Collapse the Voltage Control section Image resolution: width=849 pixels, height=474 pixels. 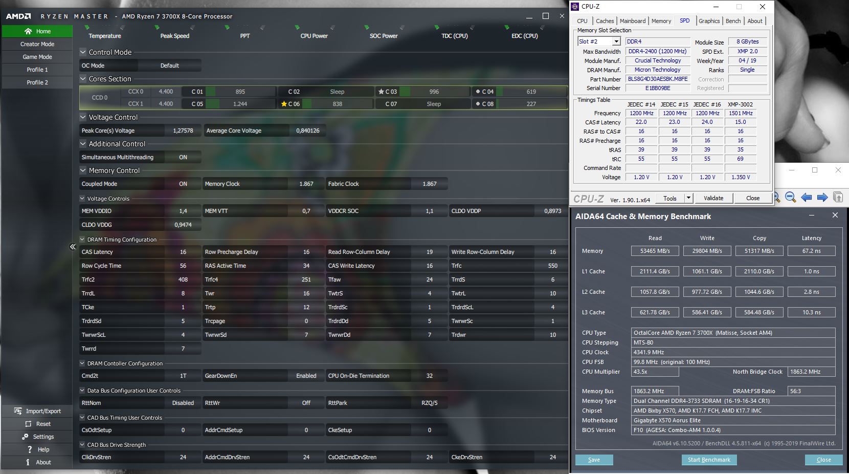(x=83, y=117)
